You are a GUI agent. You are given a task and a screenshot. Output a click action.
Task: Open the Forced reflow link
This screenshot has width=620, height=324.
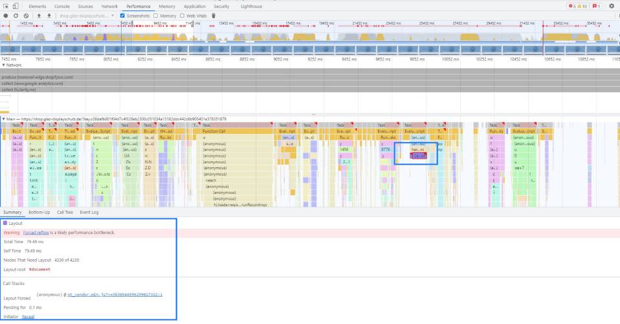[x=35, y=232]
